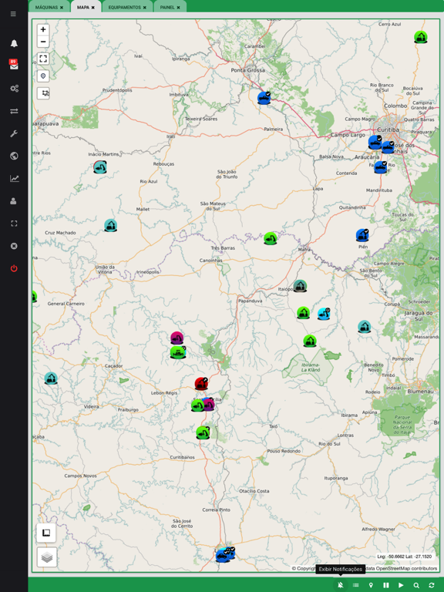The width and height of the screenshot is (444, 592).
Task: Select the green excavator marker north of Curitibanos
Action: [x=203, y=432]
